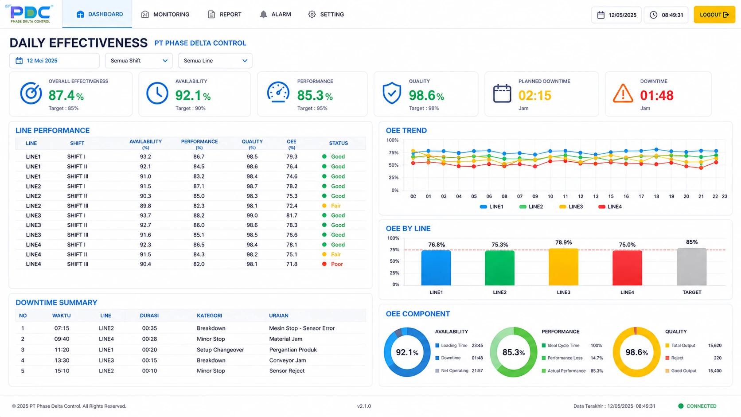Click the Setting gear icon

coord(312,15)
